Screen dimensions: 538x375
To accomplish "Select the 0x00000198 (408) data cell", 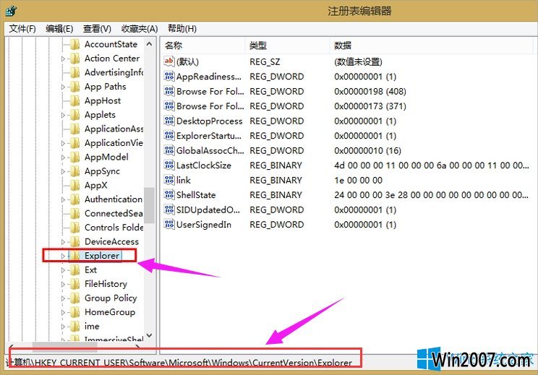I will [370, 92].
